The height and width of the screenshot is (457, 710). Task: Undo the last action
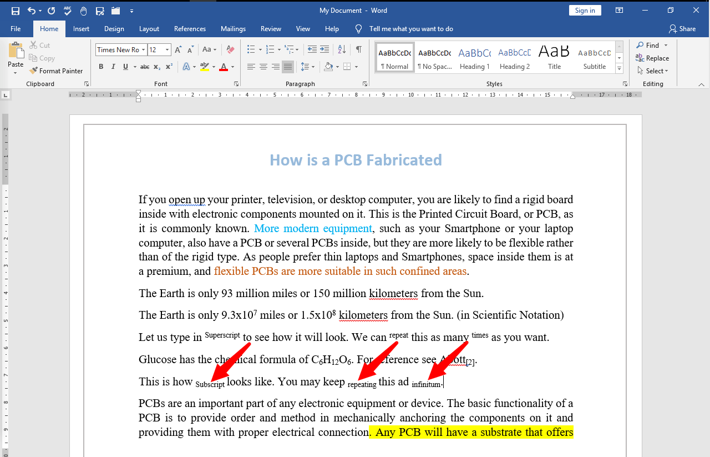31,11
